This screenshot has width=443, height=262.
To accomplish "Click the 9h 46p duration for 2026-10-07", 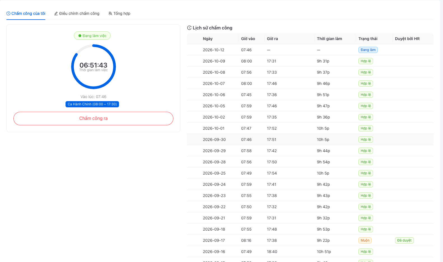I will [x=323, y=84].
